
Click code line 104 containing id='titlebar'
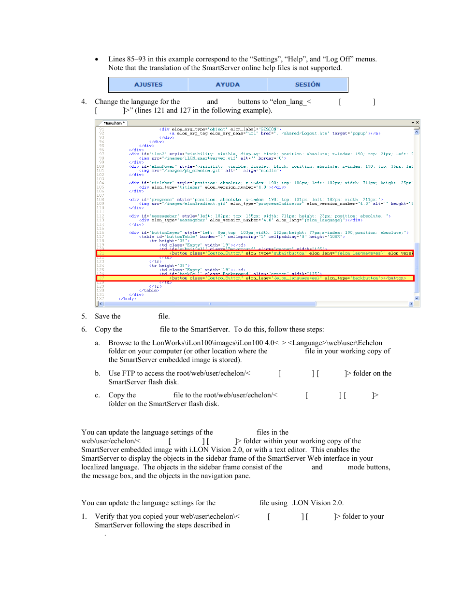[271, 183]
